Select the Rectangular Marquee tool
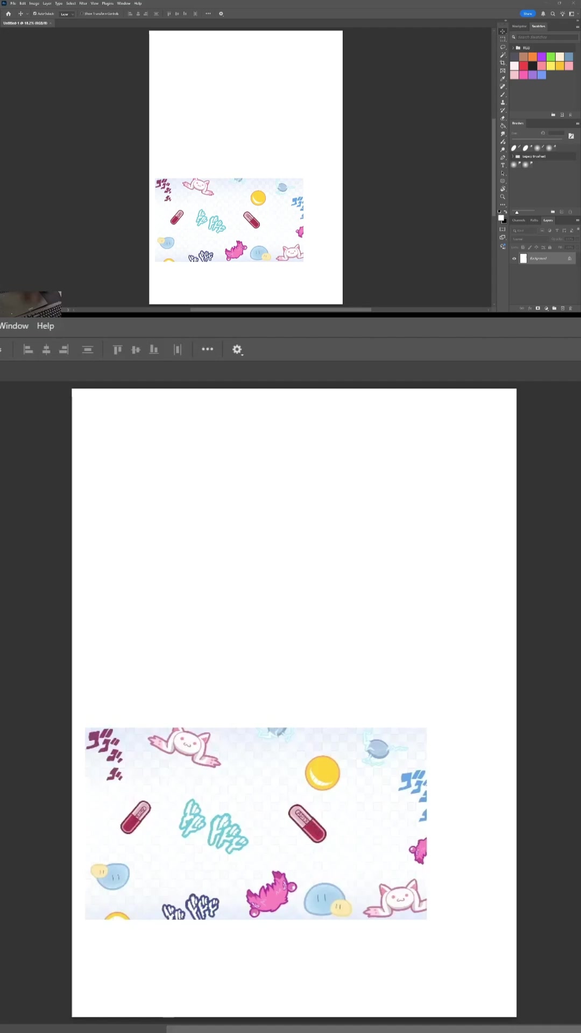Viewport: 581px width, 1033px height. [502, 39]
